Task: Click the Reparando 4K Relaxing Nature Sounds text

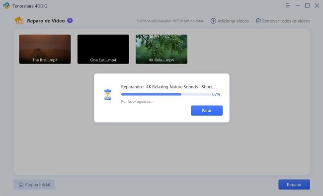Action: [x=168, y=87]
